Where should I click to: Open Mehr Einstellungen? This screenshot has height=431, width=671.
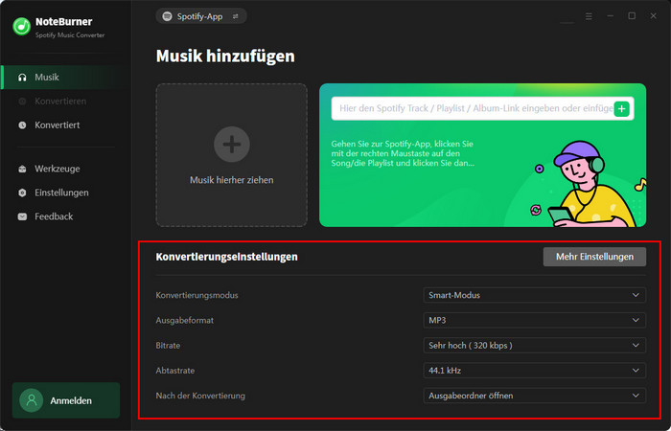click(594, 257)
